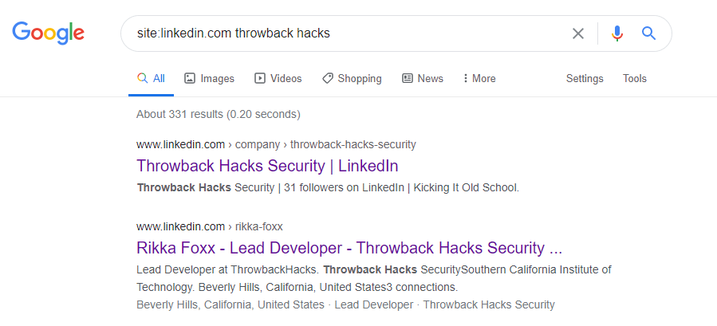Viewport: 717px width, 326px height.
Task: Click the Images tab icon
Action: point(190,78)
